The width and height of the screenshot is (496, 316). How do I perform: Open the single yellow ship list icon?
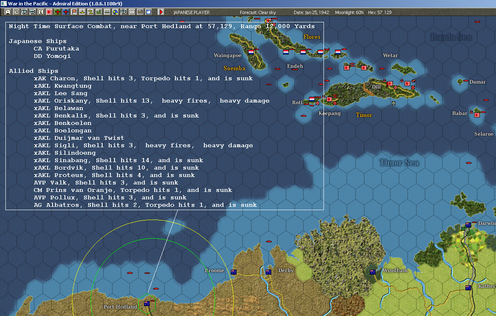point(82,12)
